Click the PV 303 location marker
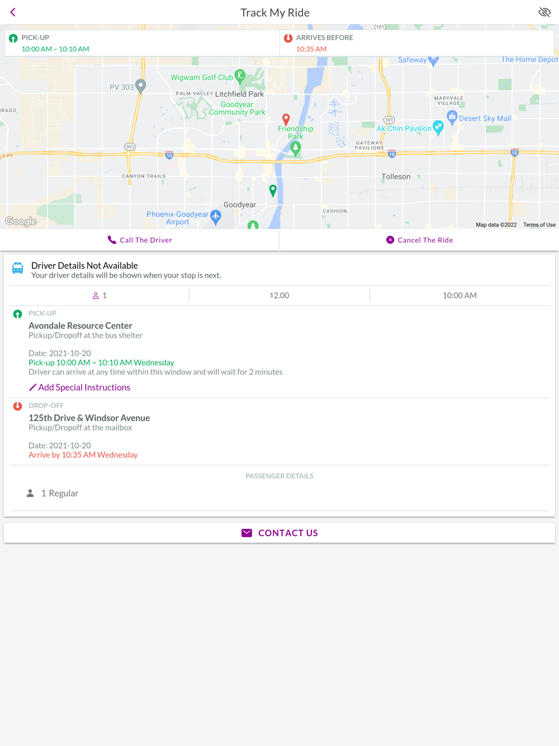The height and width of the screenshot is (746, 559). (x=141, y=86)
